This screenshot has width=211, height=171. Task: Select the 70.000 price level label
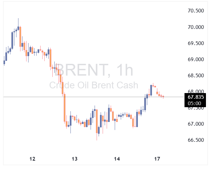[x=196, y=27]
